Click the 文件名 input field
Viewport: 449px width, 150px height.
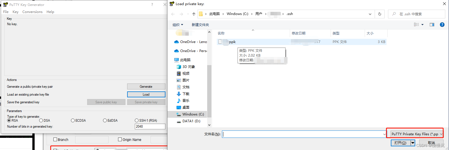[x=302, y=134]
